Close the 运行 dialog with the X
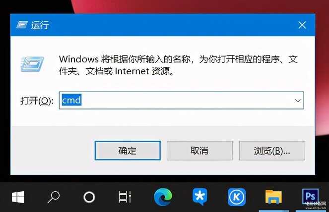This screenshot has width=329, height=212. [302, 25]
